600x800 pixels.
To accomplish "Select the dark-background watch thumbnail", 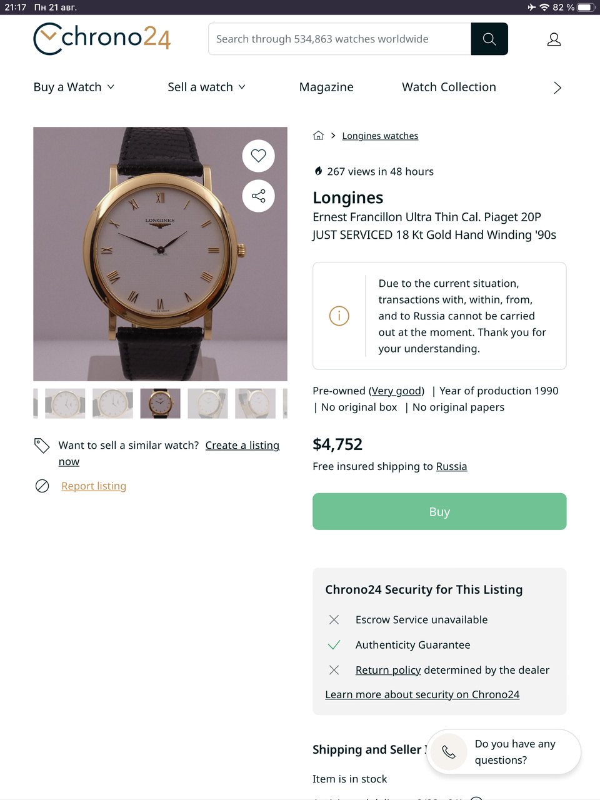I will pyautogui.click(x=160, y=403).
